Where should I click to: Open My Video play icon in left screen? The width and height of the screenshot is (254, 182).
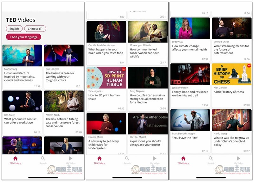point(70,158)
